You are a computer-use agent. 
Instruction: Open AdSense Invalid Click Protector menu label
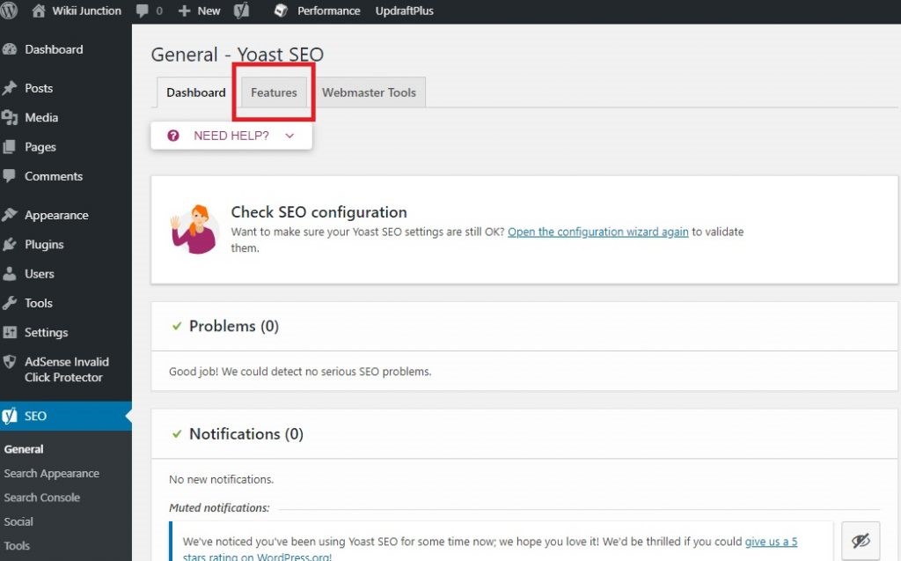point(67,369)
